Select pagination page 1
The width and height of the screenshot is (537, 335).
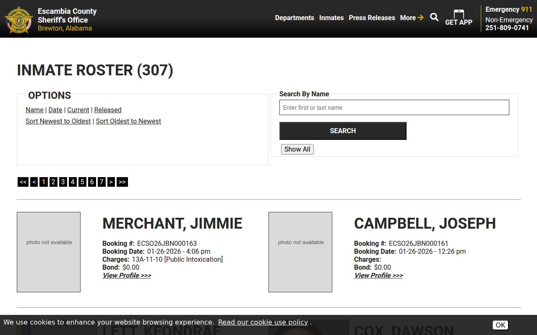44,182
